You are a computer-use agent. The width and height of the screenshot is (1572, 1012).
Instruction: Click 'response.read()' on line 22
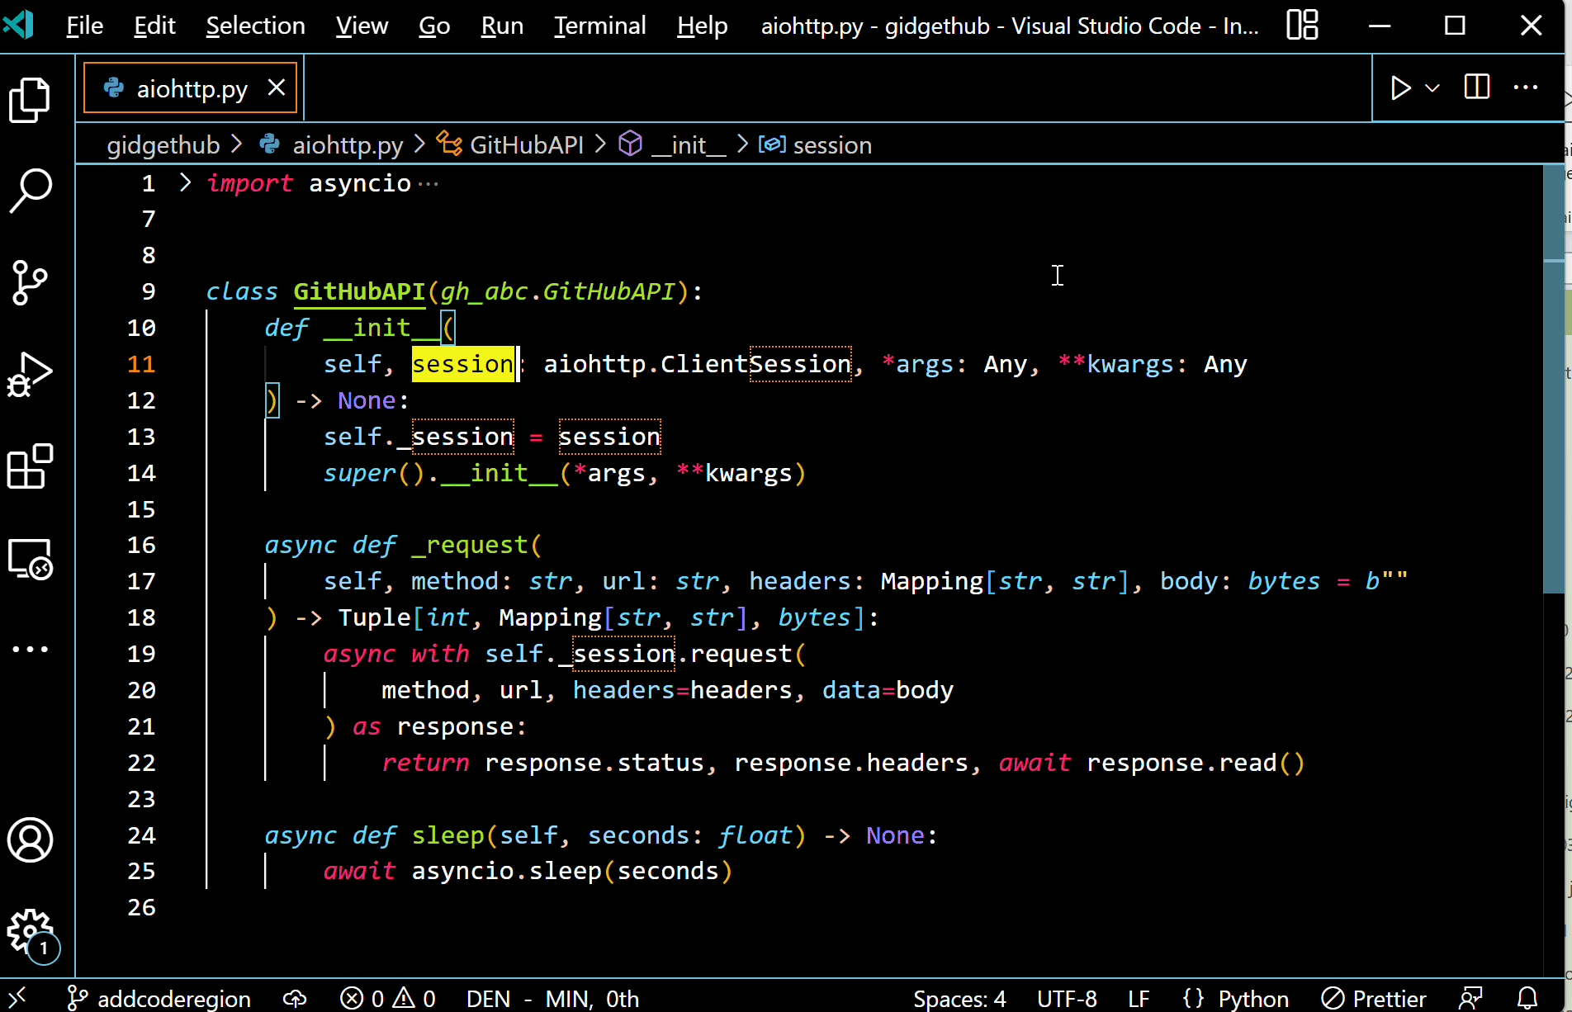[x=1196, y=763]
